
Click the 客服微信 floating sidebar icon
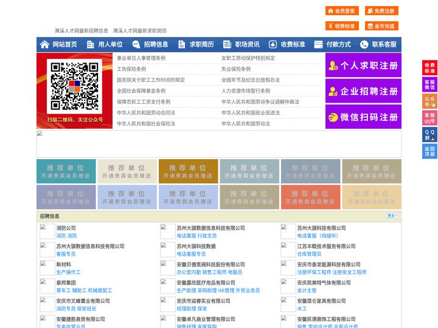[429, 84]
